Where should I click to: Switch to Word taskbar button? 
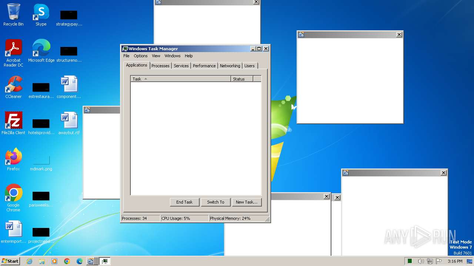tap(91, 261)
